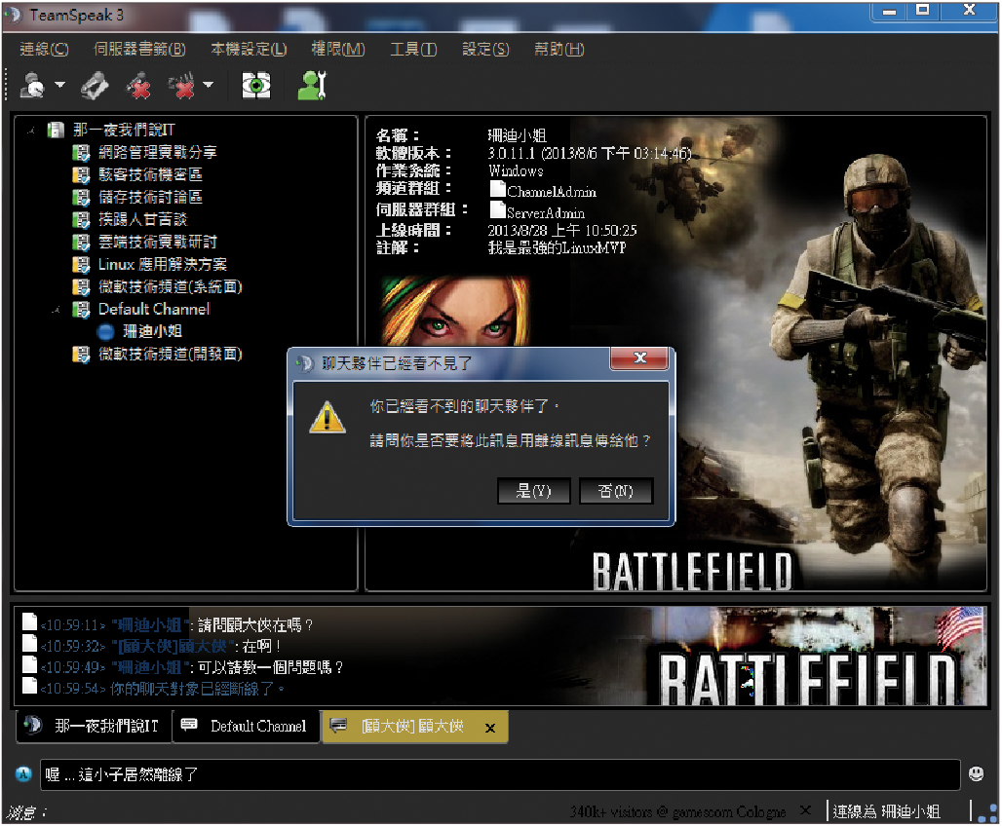
Task: Click the chat message input field
Action: point(500,774)
